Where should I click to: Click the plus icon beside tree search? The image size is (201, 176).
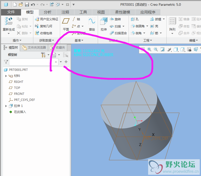point(66,62)
